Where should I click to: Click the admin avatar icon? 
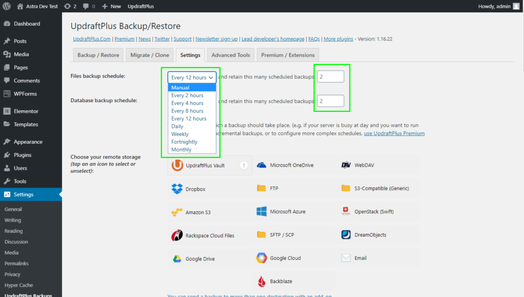516,6
